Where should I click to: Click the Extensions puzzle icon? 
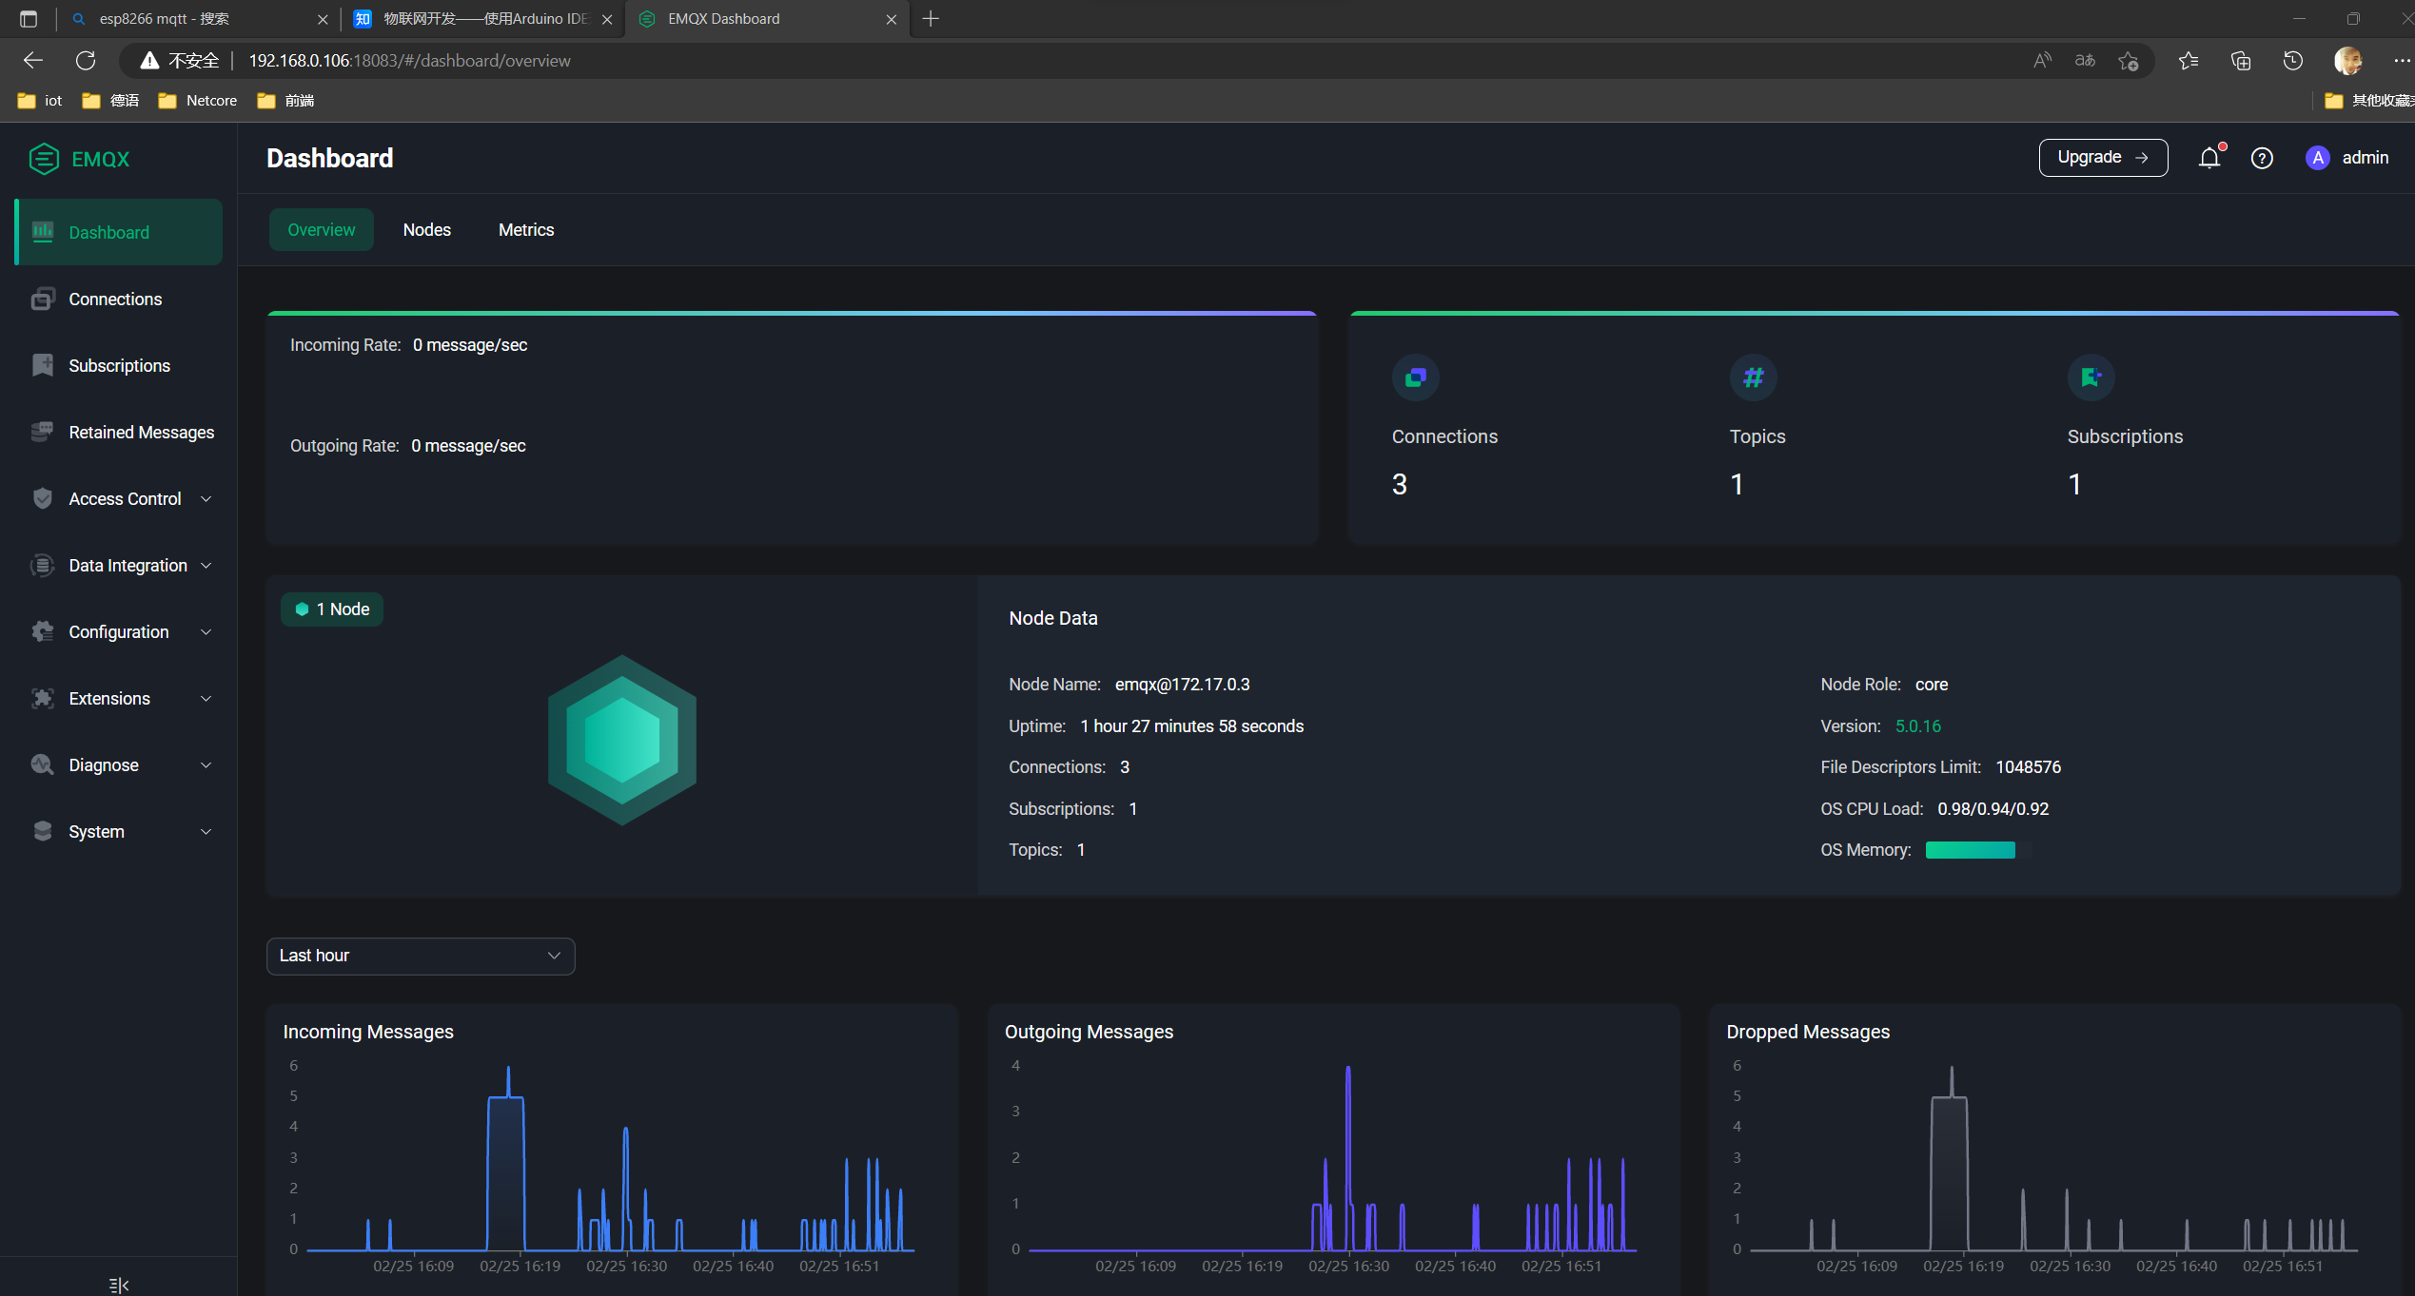pyautogui.click(x=43, y=698)
